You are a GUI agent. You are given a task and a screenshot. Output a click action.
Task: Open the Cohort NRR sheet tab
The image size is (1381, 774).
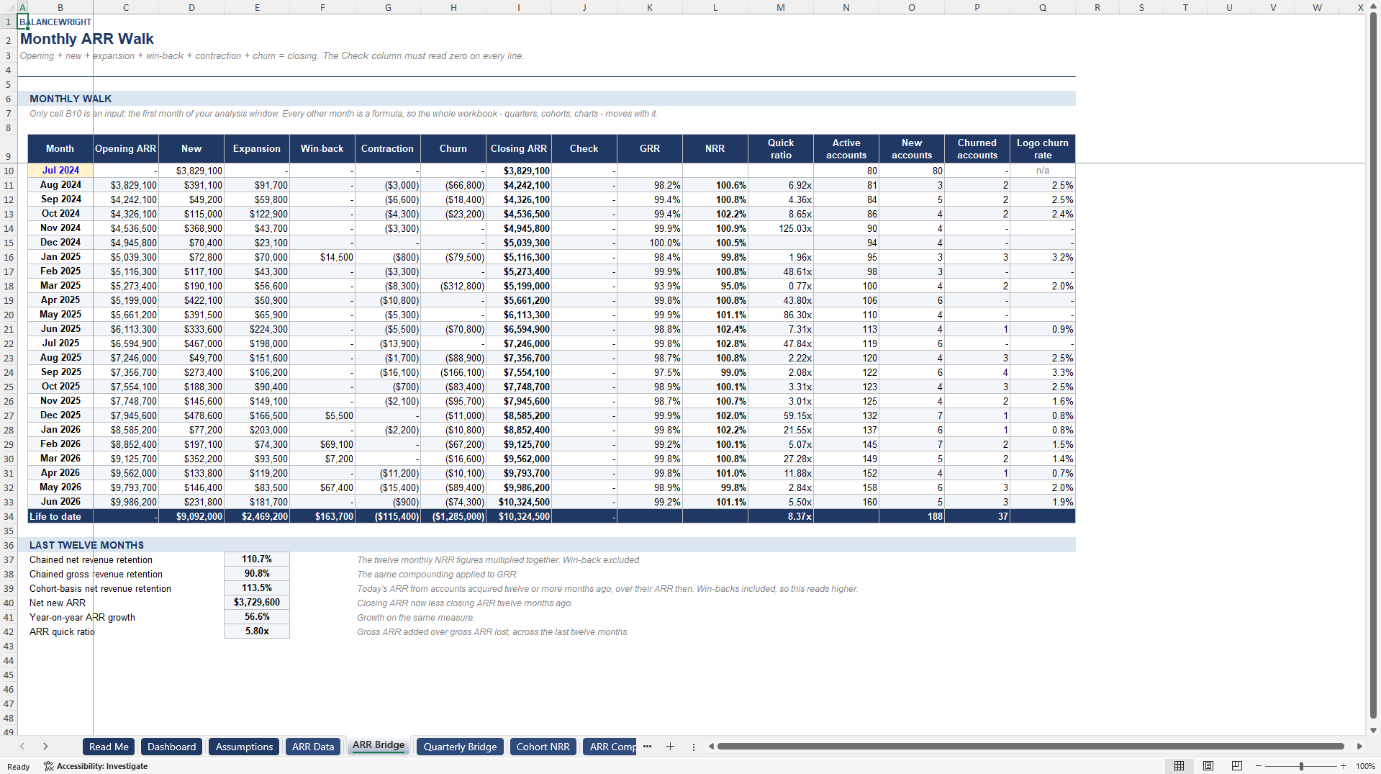543,747
